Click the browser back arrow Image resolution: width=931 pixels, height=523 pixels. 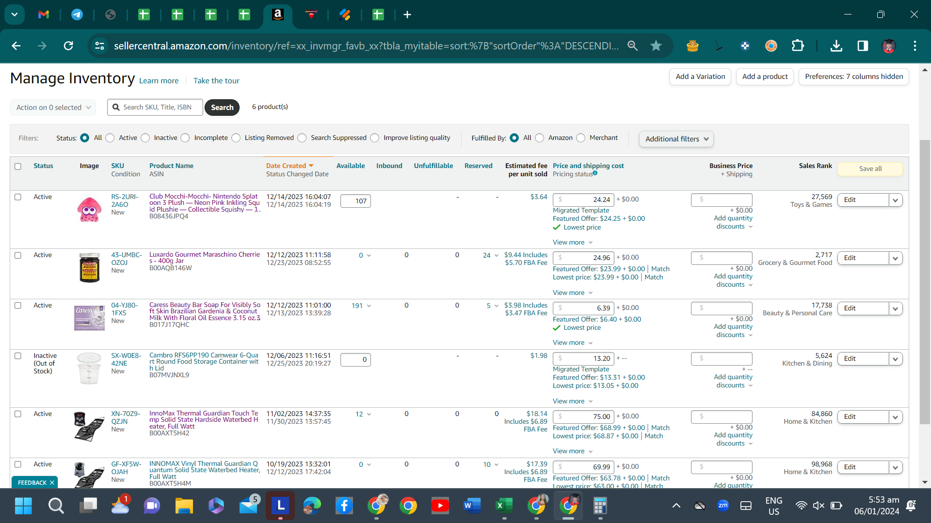tap(16, 46)
